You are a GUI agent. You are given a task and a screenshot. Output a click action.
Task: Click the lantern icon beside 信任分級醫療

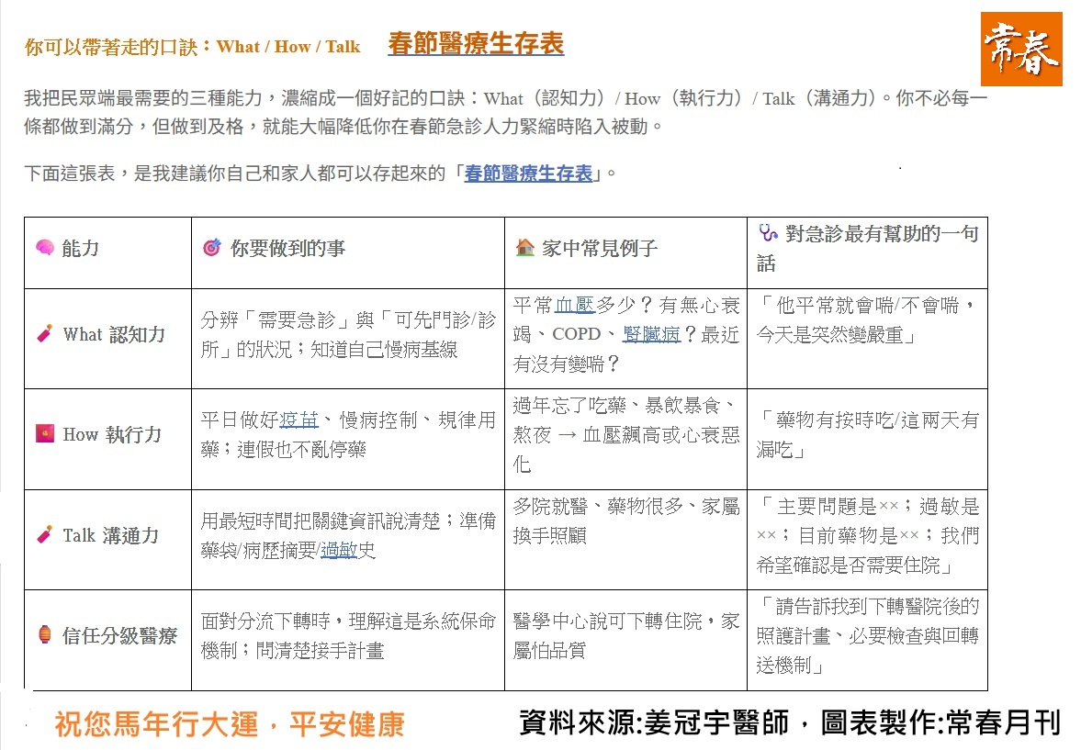[x=45, y=635]
